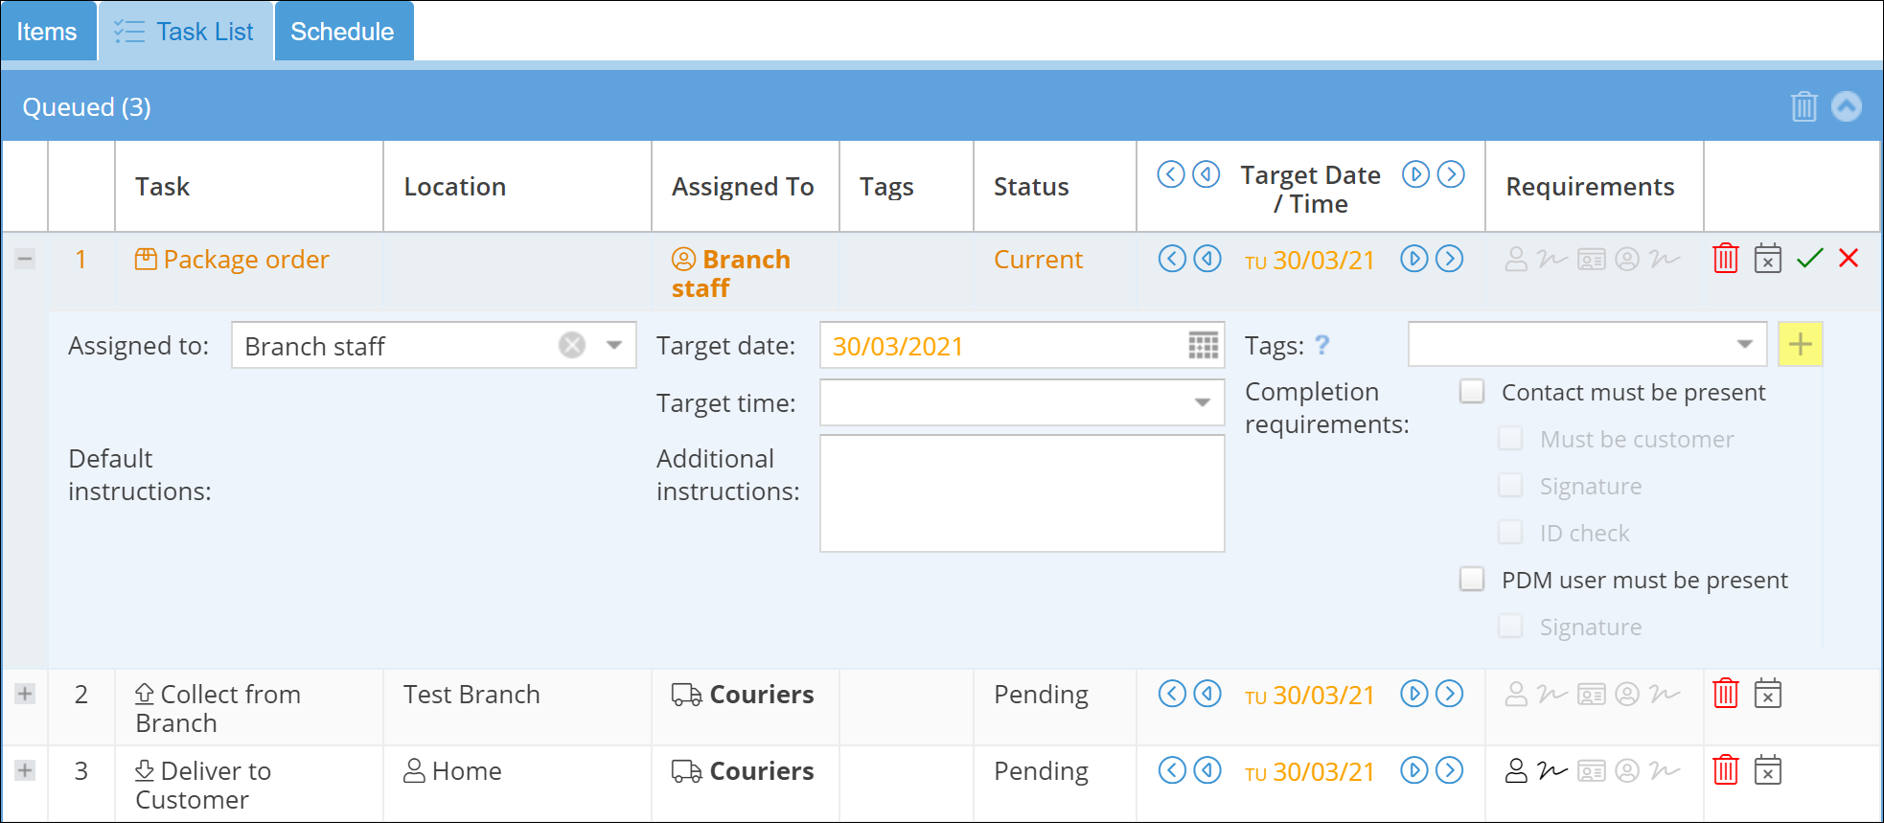Click inside the Additional instructions text box

coord(1022,493)
